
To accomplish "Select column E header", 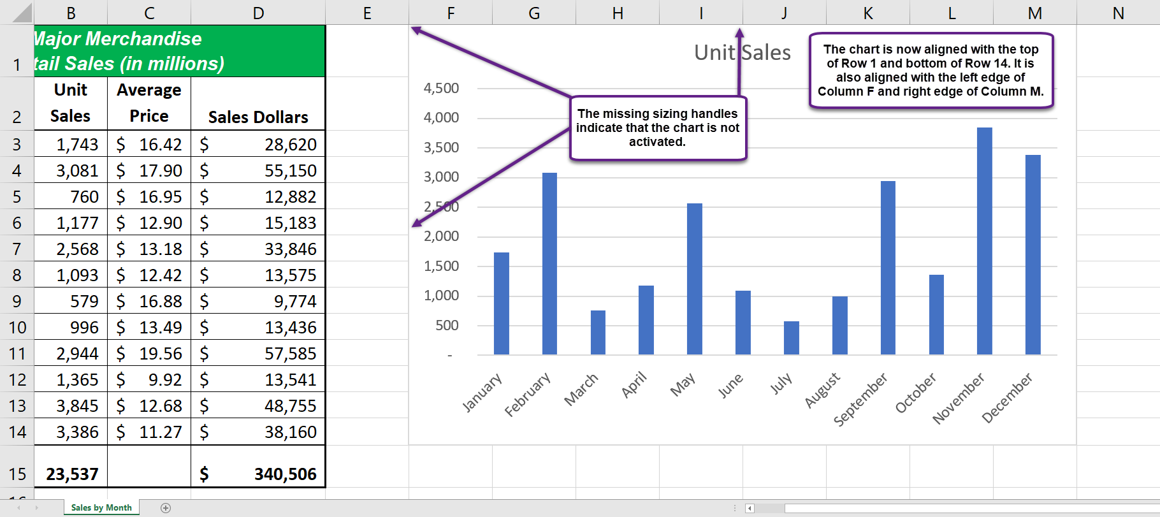I will click(367, 13).
